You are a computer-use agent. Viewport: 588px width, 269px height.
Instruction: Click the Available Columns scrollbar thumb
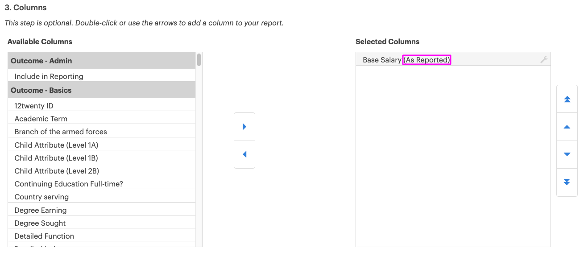point(199,60)
